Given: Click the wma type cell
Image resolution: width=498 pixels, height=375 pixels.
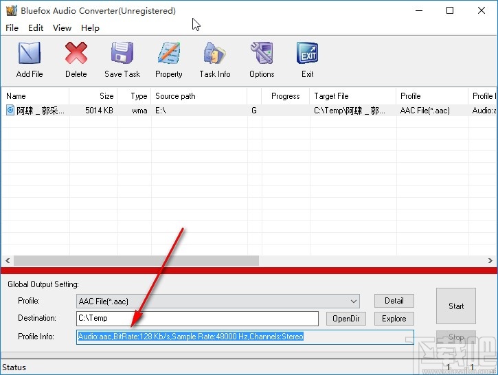Looking at the screenshot, I should pyautogui.click(x=139, y=111).
